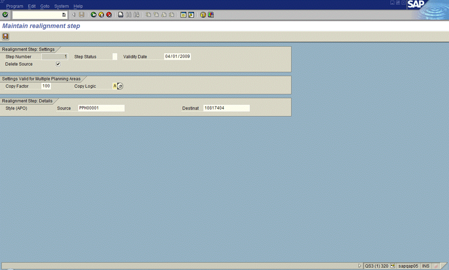Click the QS3 (1) 320 system text

(377, 266)
